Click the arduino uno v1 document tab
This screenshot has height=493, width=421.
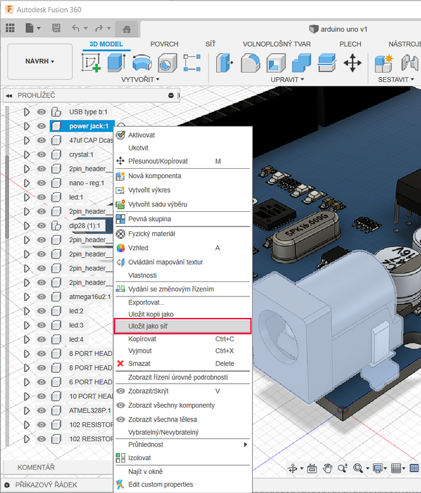(x=338, y=29)
